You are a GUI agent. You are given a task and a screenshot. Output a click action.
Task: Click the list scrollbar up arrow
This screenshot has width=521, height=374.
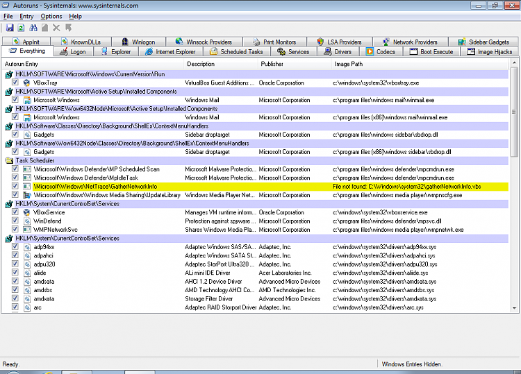(514, 62)
